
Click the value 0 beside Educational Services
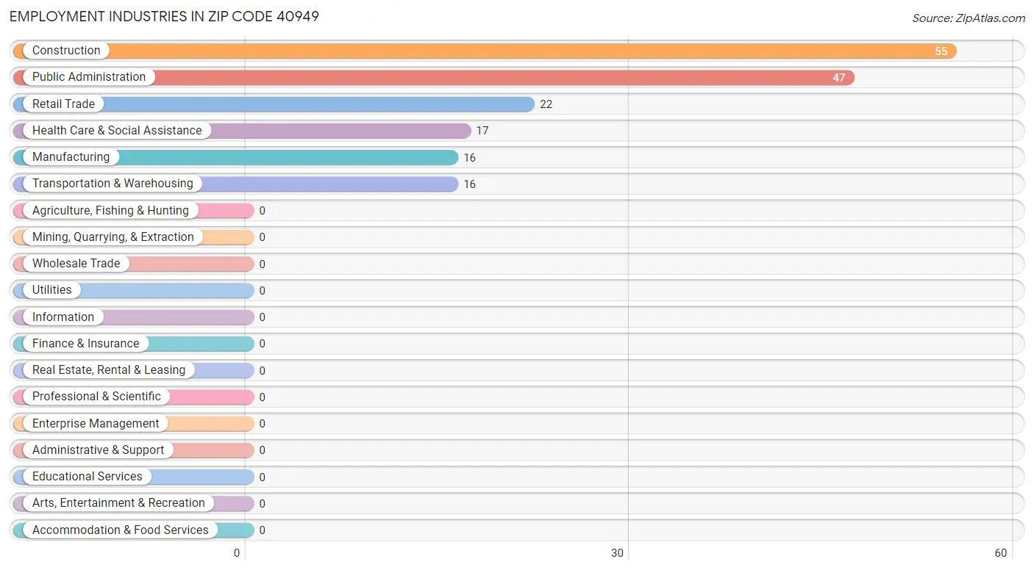coord(262,477)
